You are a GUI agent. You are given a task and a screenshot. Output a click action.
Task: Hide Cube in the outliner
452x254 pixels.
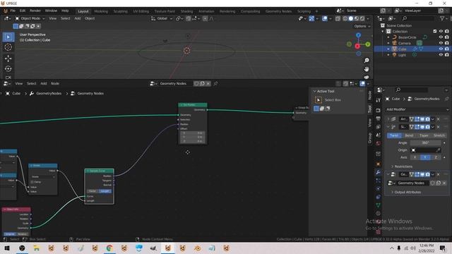[441, 49]
